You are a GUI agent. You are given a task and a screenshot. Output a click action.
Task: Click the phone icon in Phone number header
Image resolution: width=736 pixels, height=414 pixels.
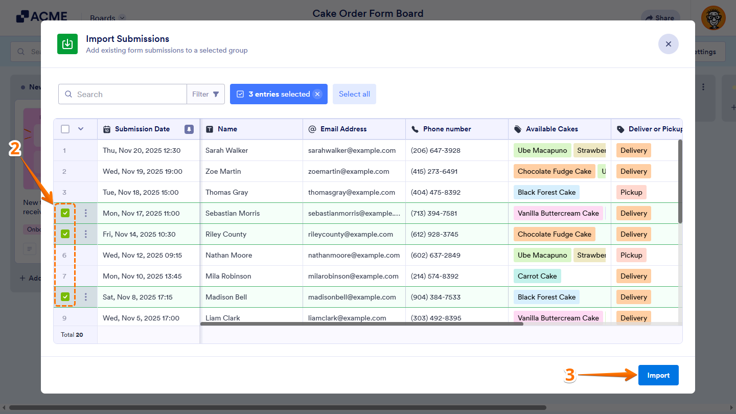415,129
